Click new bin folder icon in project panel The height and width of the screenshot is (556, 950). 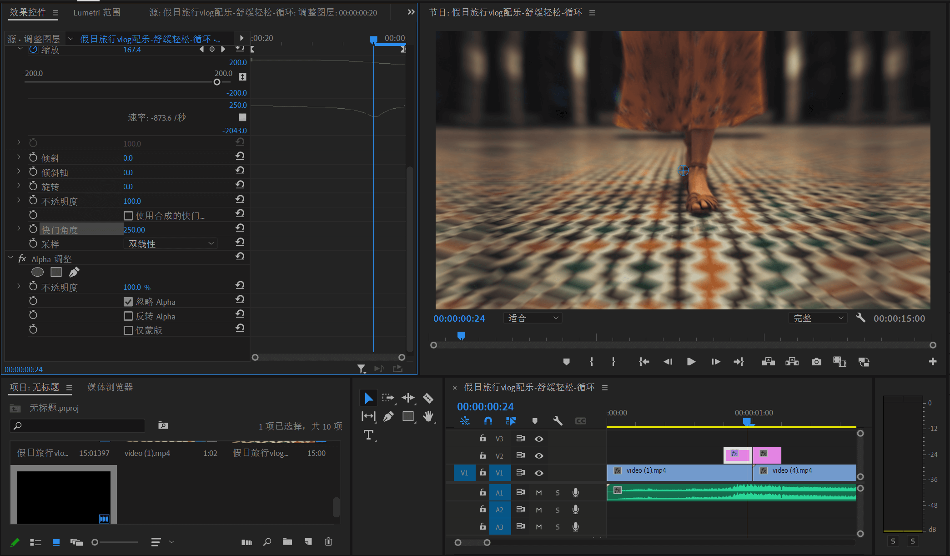tap(287, 541)
